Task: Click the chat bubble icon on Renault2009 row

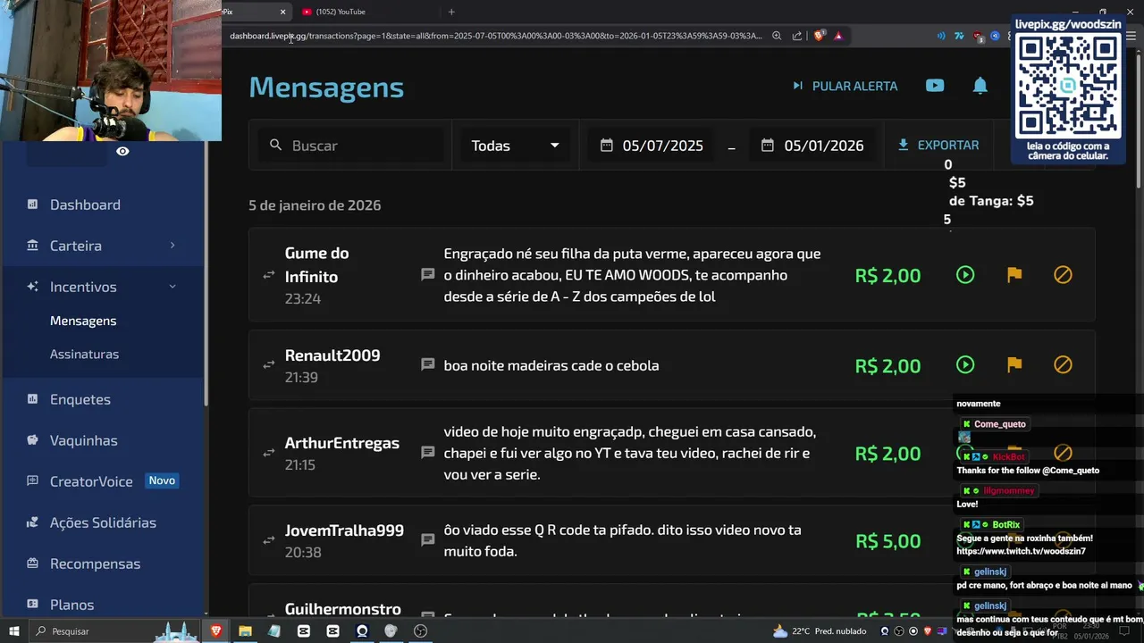Action: pyautogui.click(x=428, y=364)
